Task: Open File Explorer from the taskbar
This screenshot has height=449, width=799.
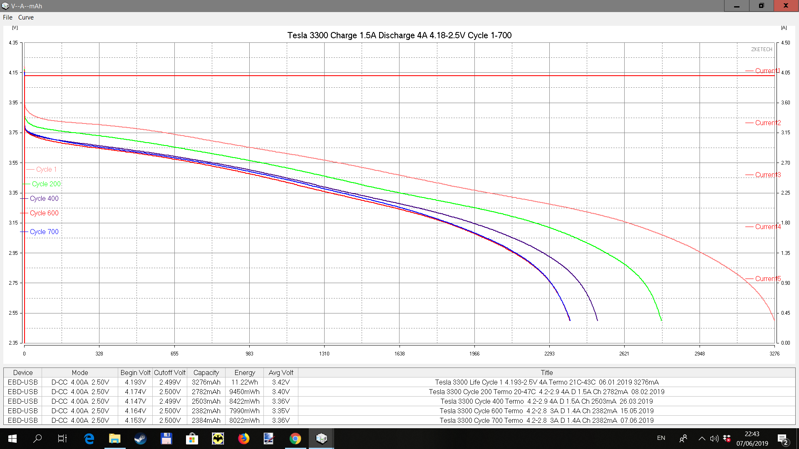Action: [x=114, y=438]
